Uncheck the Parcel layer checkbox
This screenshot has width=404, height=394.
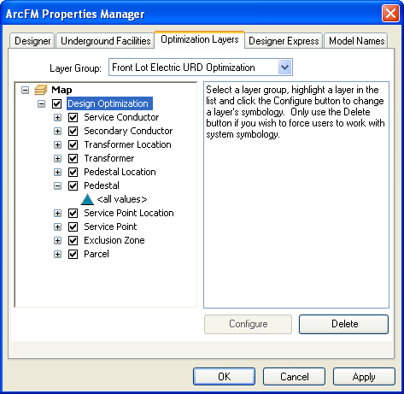tap(73, 254)
